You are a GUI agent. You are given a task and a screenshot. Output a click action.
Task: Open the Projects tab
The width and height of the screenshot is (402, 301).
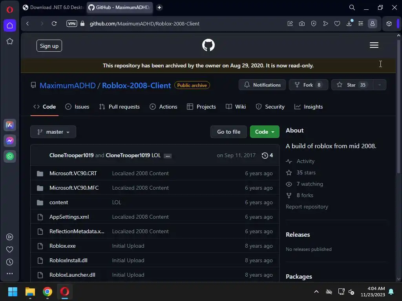(x=201, y=107)
